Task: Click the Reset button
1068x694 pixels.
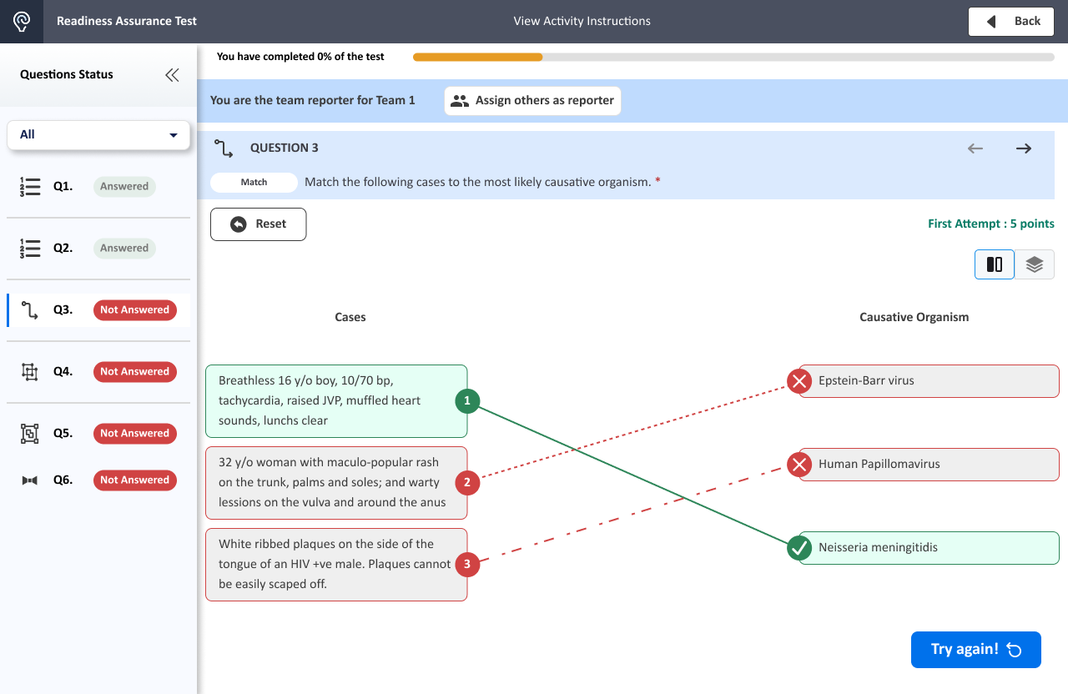Action: point(259,224)
